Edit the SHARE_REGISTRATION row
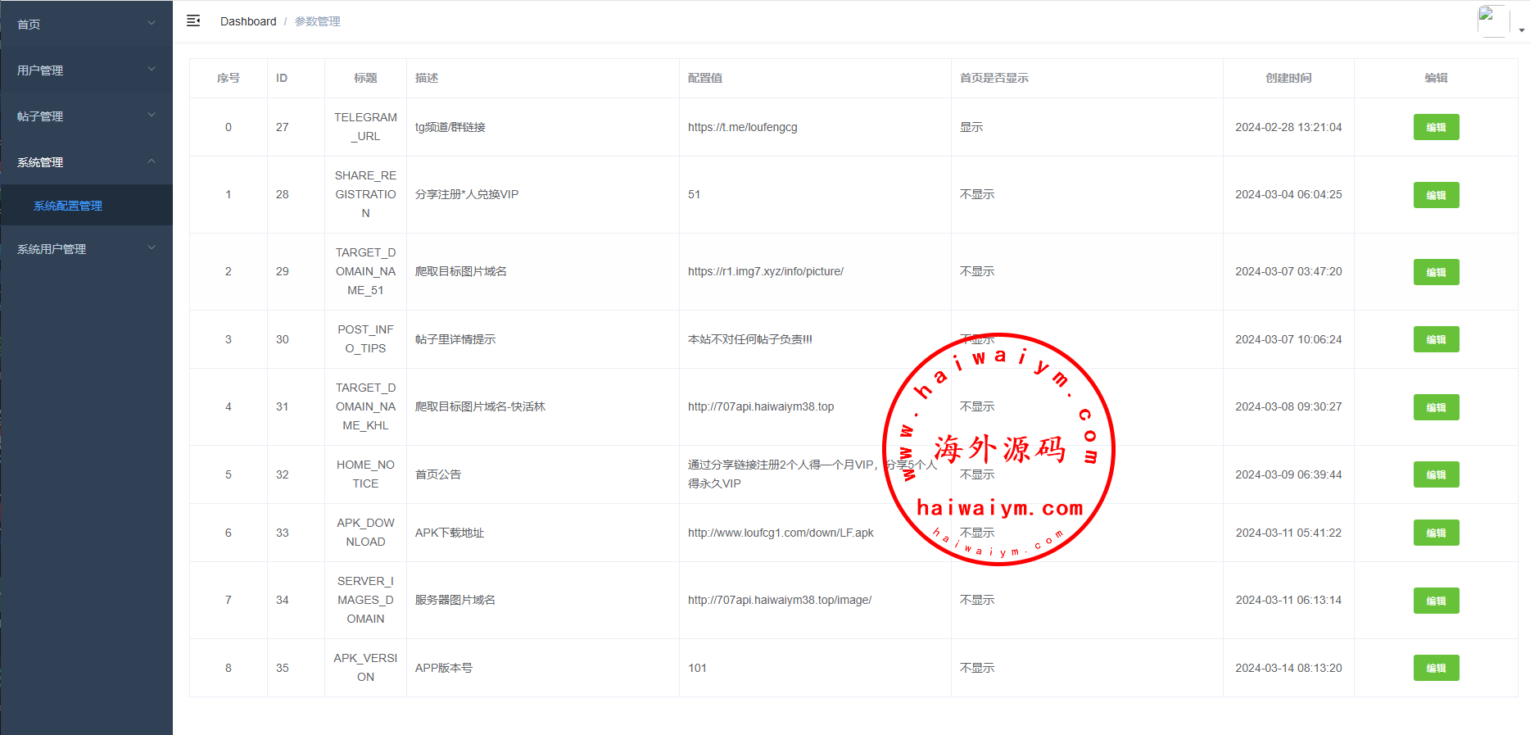Viewport: 1530px width, 735px height. [x=1435, y=195]
